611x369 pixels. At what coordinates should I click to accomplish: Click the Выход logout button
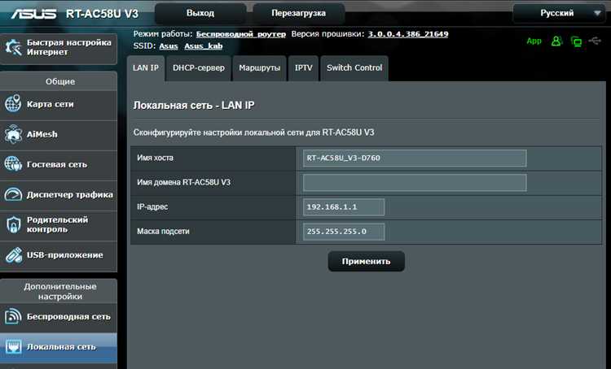coord(200,13)
